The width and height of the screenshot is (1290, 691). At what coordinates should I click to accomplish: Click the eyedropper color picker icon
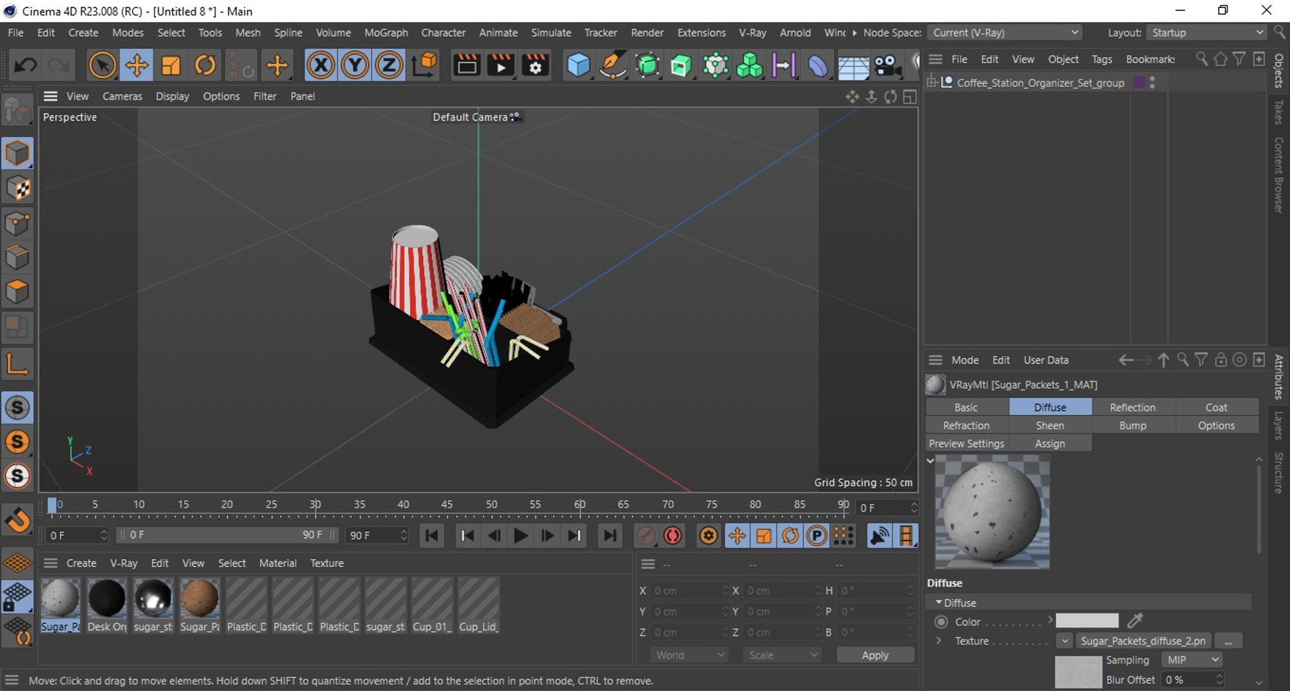1135,620
